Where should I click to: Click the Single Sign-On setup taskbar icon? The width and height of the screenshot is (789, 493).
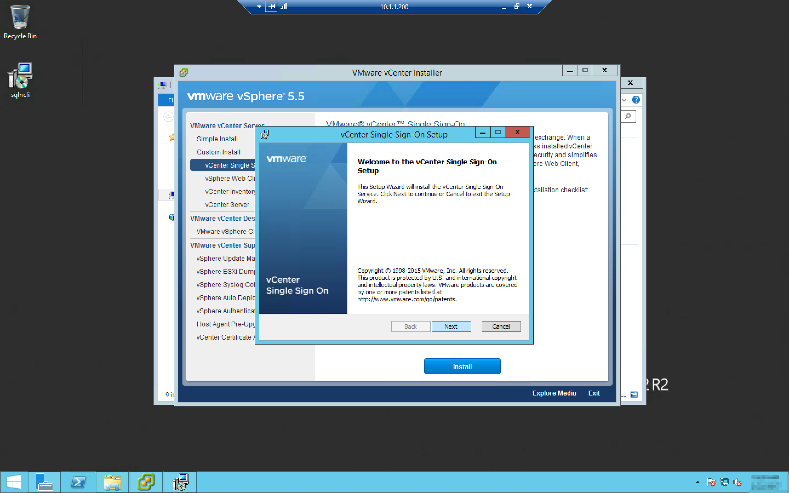pos(180,481)
